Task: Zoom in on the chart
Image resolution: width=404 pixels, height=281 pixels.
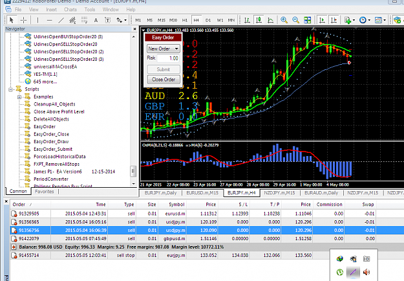Action: pos(284,20)
